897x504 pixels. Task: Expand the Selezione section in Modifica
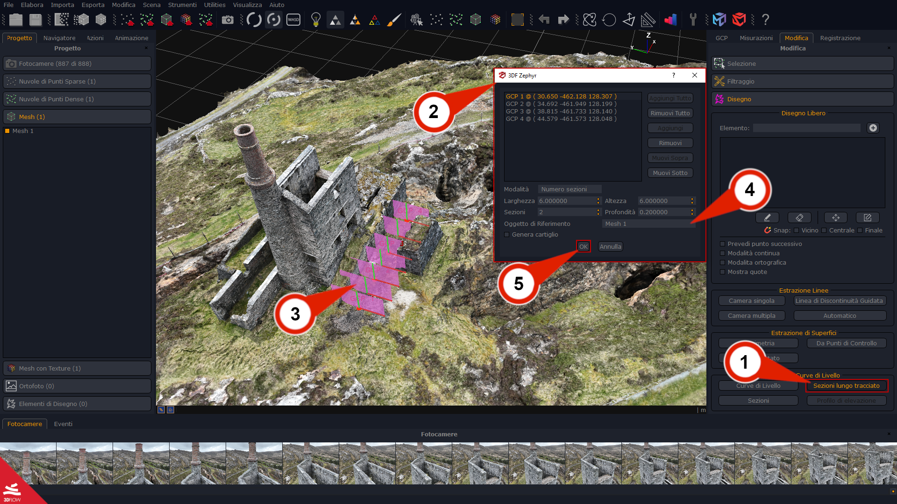coord(802,64)
